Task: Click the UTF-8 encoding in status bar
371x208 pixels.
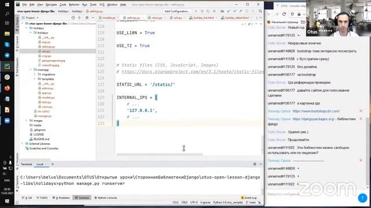Action: (194, 202)
